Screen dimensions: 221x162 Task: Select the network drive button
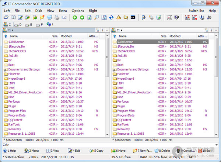(50, 25)
